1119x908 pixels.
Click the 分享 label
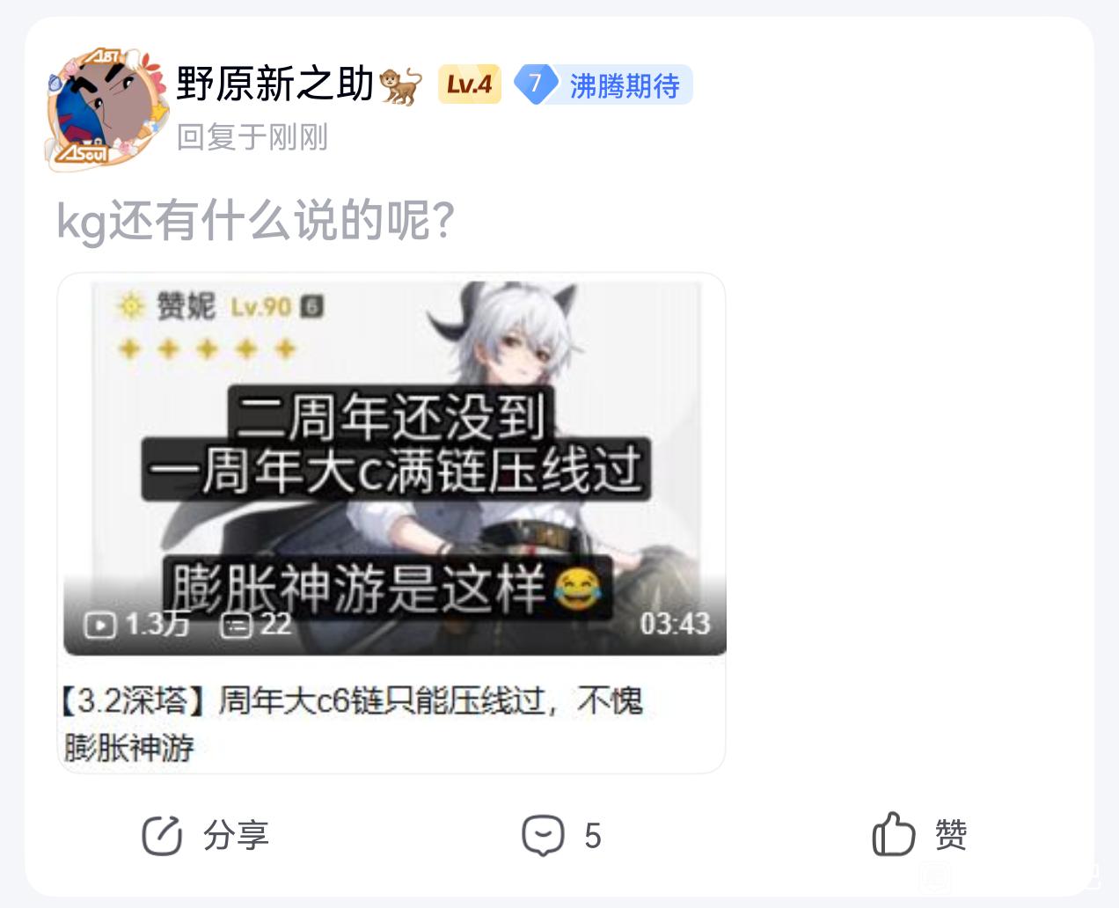click(236, 835)
